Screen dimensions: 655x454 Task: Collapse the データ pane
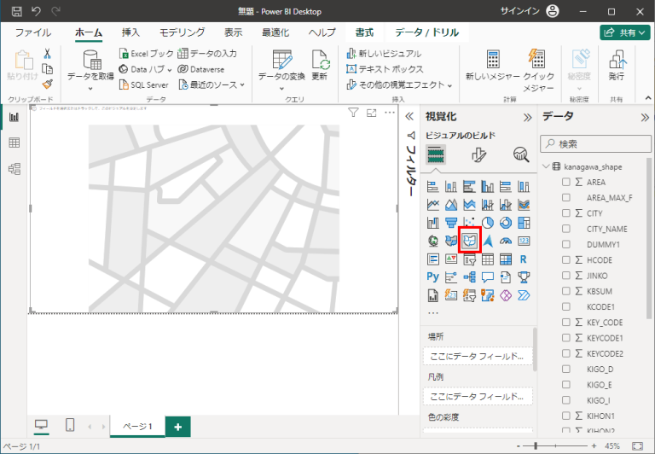(645, 118)
